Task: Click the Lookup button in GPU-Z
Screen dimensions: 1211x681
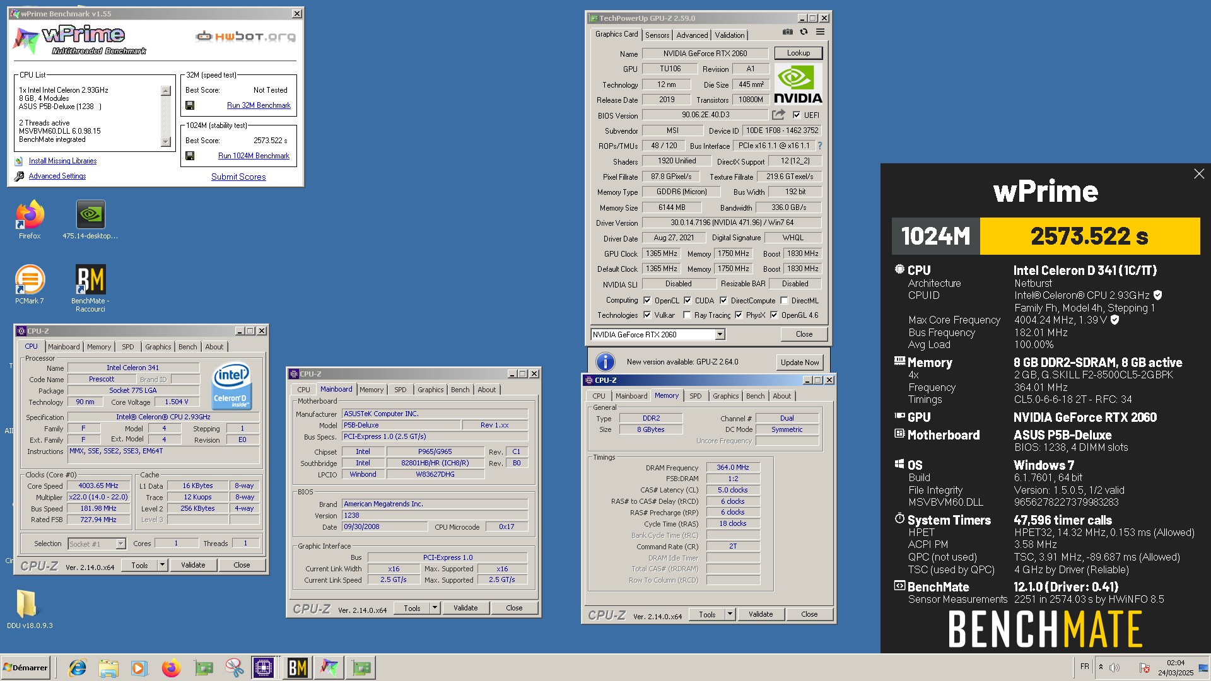Action: pos(798,53)
